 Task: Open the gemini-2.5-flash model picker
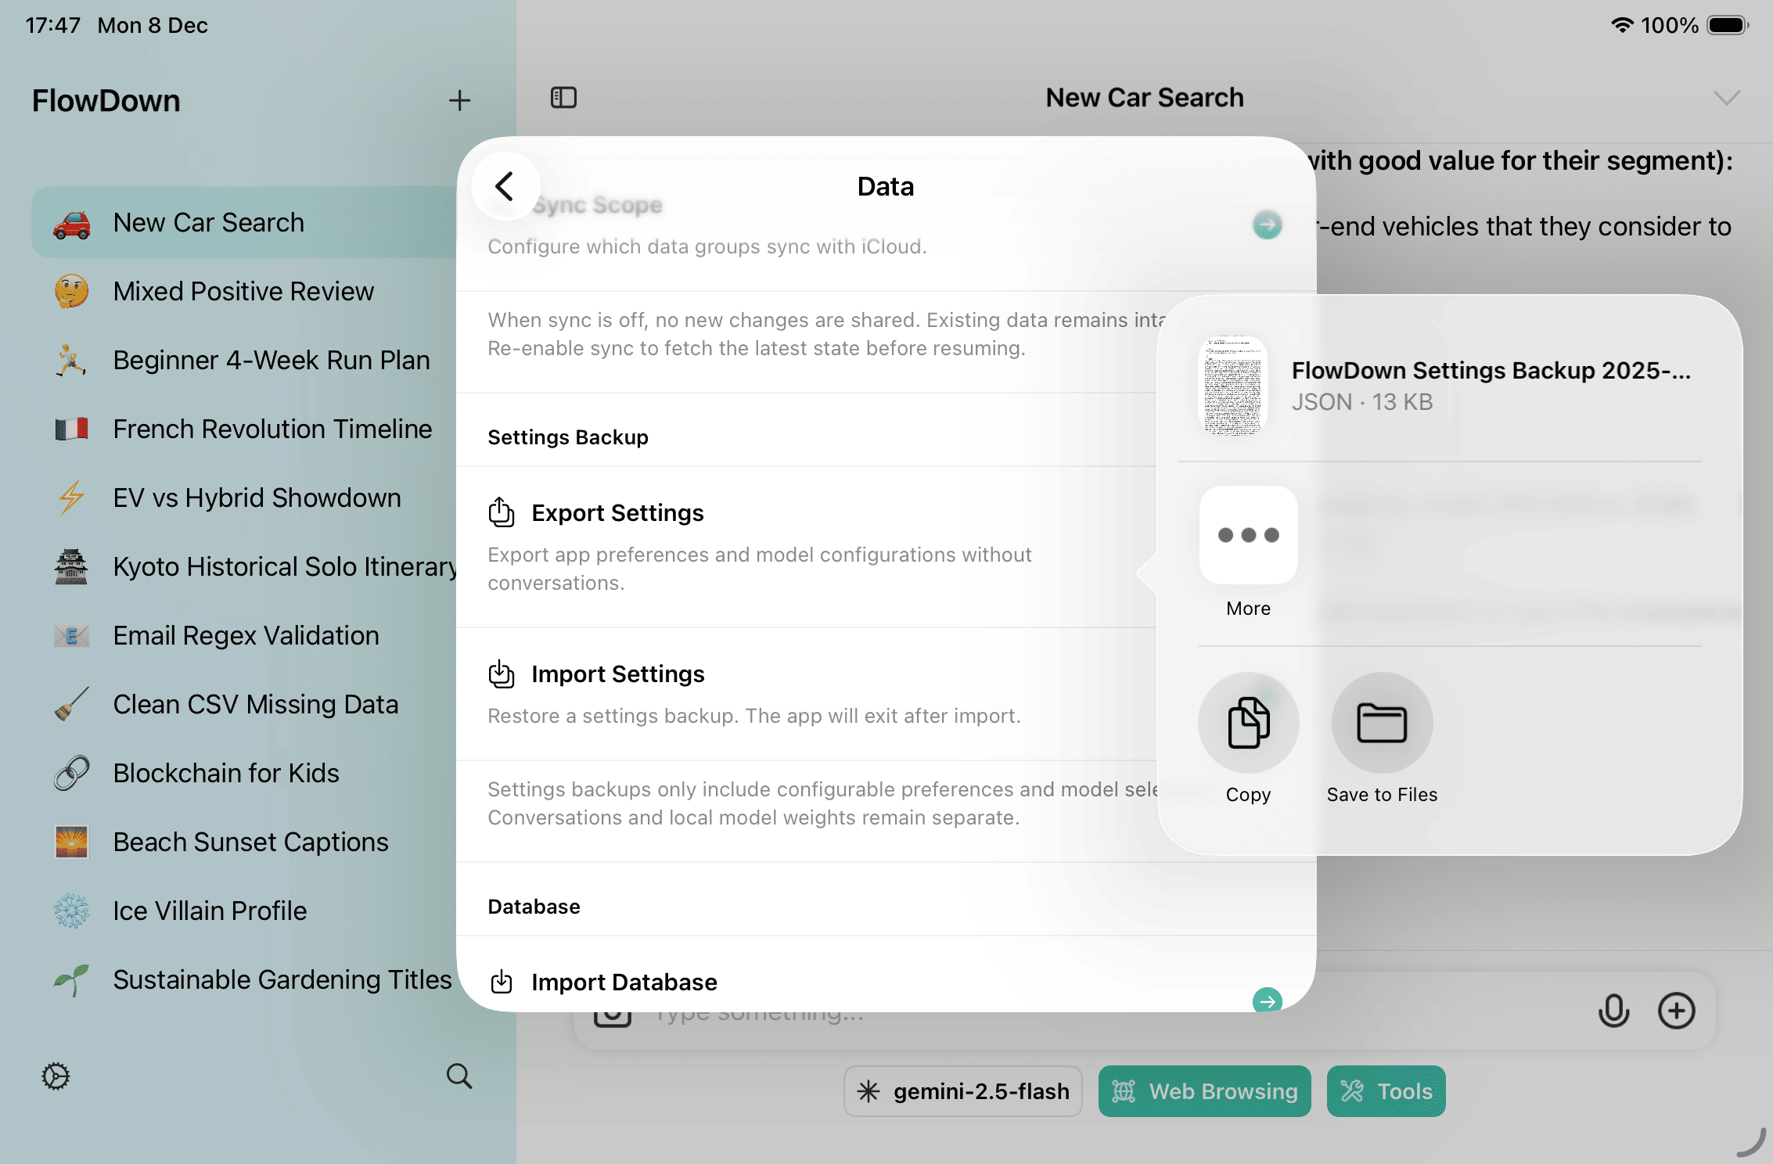pyautogui.click(x=962, y=1091)
